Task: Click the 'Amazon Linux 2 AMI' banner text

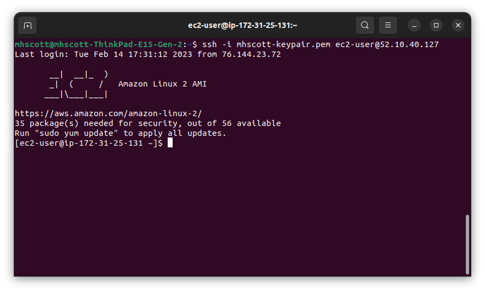Action: tap(162, 84)
